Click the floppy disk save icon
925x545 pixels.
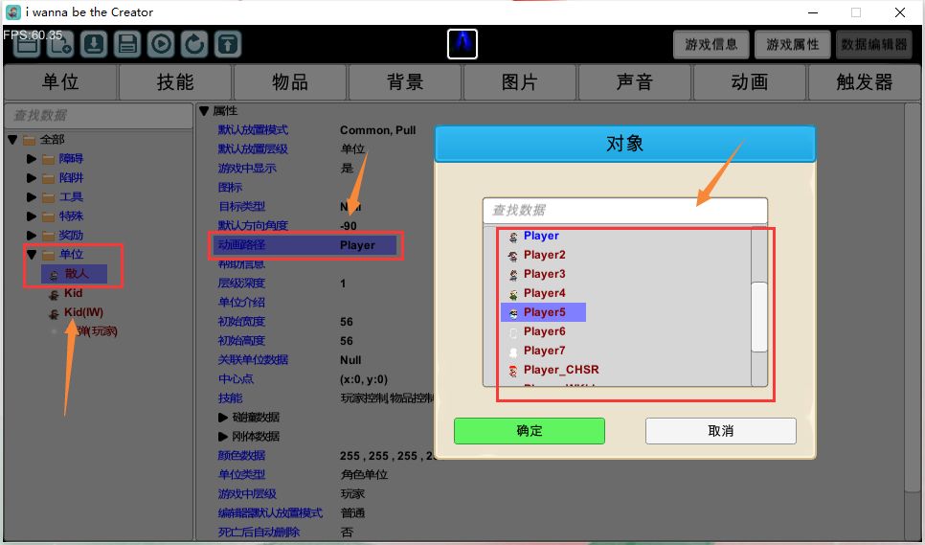pyautogui.click(x=127, y=44)
